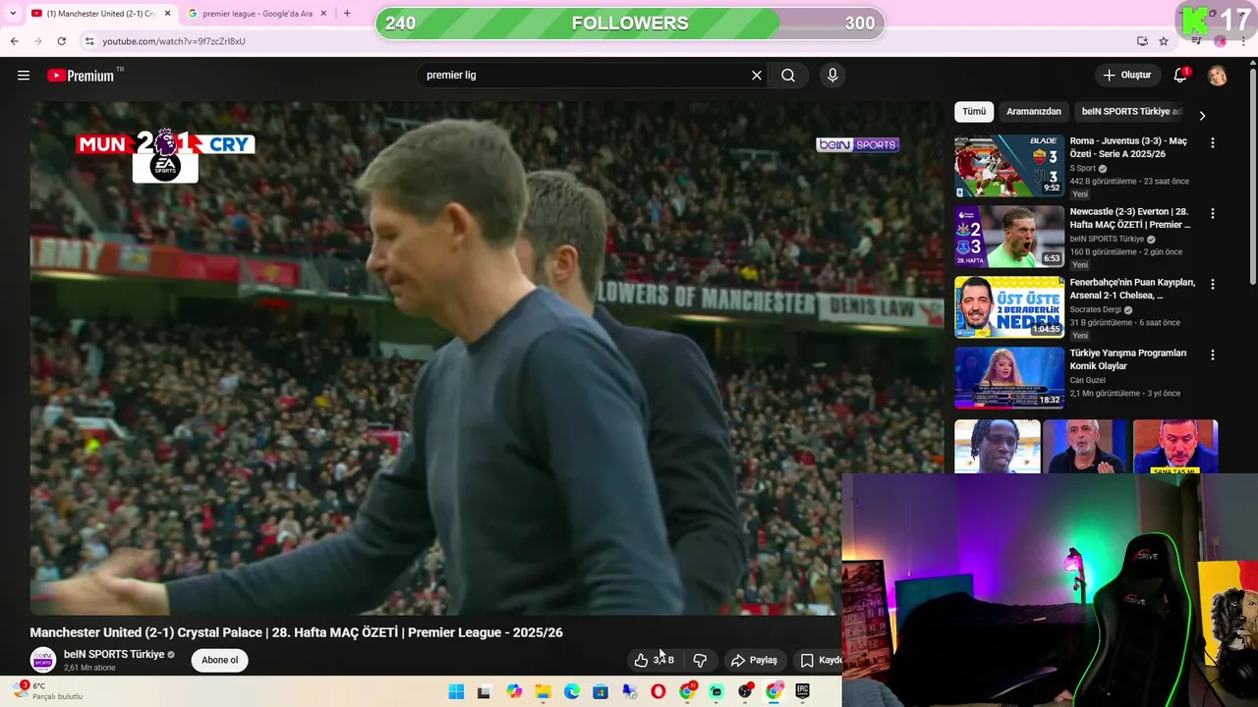The width and height of the screenshot is (1258, 707).
Task: Go forward with browser forward arrow
Action: click(x=37, y=41)
